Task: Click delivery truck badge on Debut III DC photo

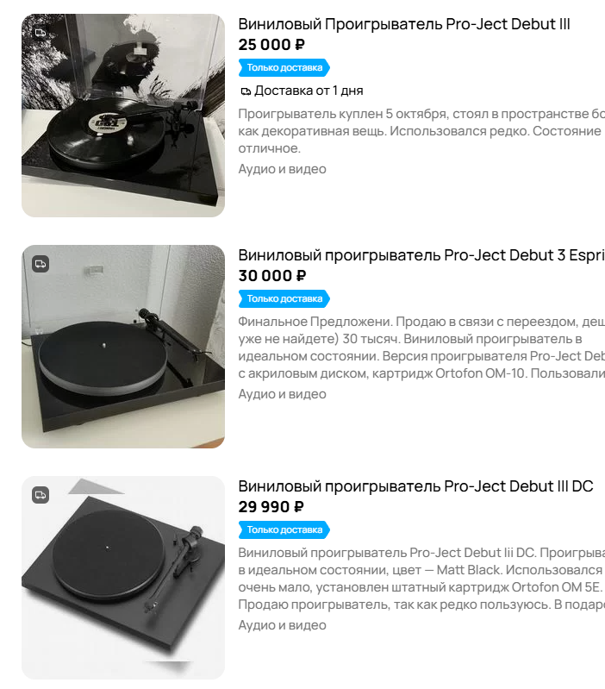Action: [x=41, y=495]
